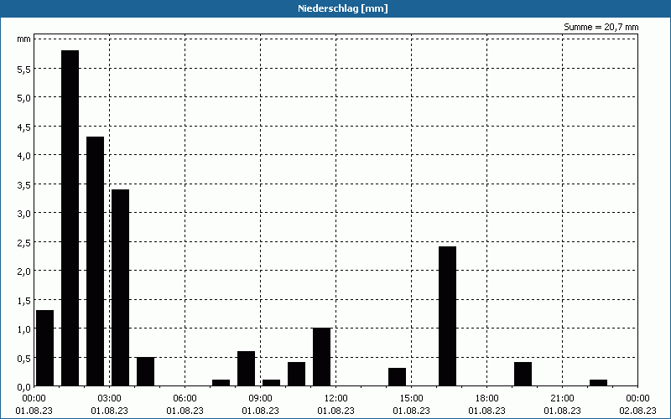Image resolution: width=671 pixels, height=419 pixels.
Task: Click the 15:00 x-axis time label
Action: (x=411, y=399)
